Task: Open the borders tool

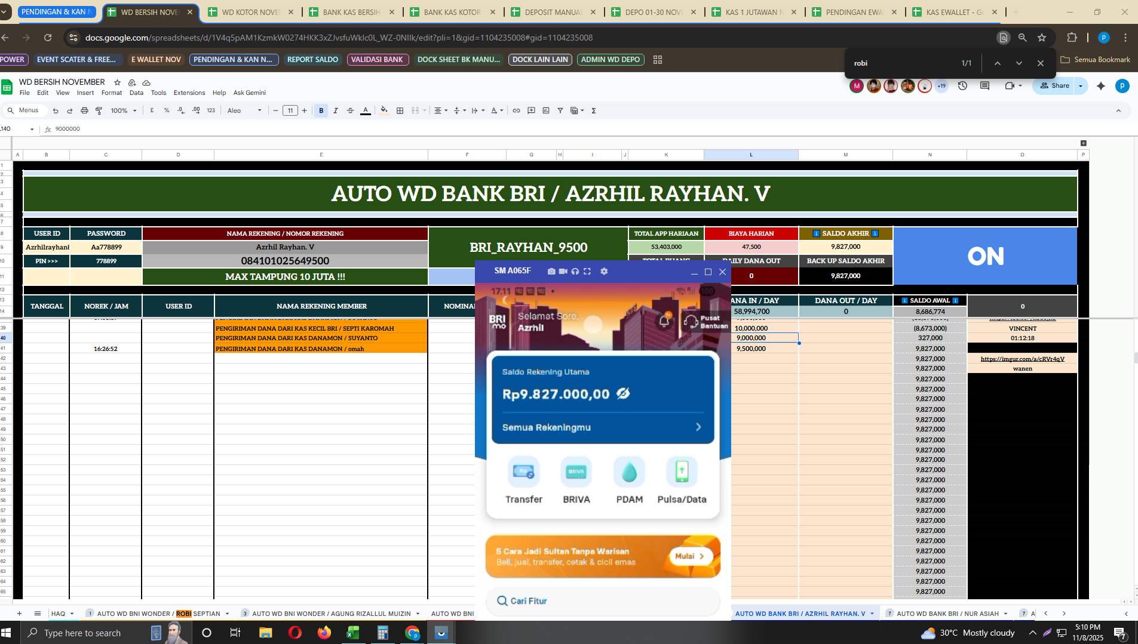Action: pyautogui.click(x=400, y=110)
